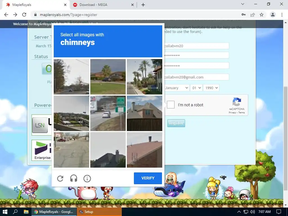Select the tile with cracked pavement road

(x=71, y=150)
